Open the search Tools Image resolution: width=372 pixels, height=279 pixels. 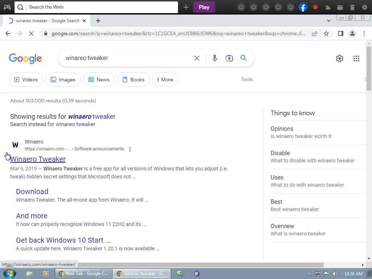pos(247,79)
